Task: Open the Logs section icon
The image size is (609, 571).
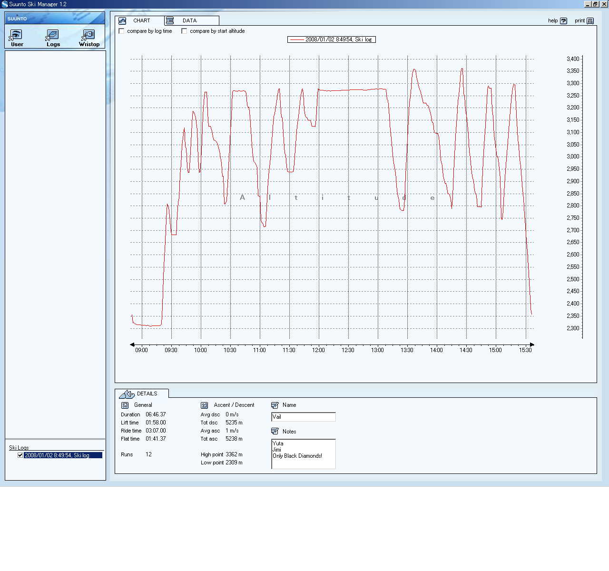Action: 52,35
